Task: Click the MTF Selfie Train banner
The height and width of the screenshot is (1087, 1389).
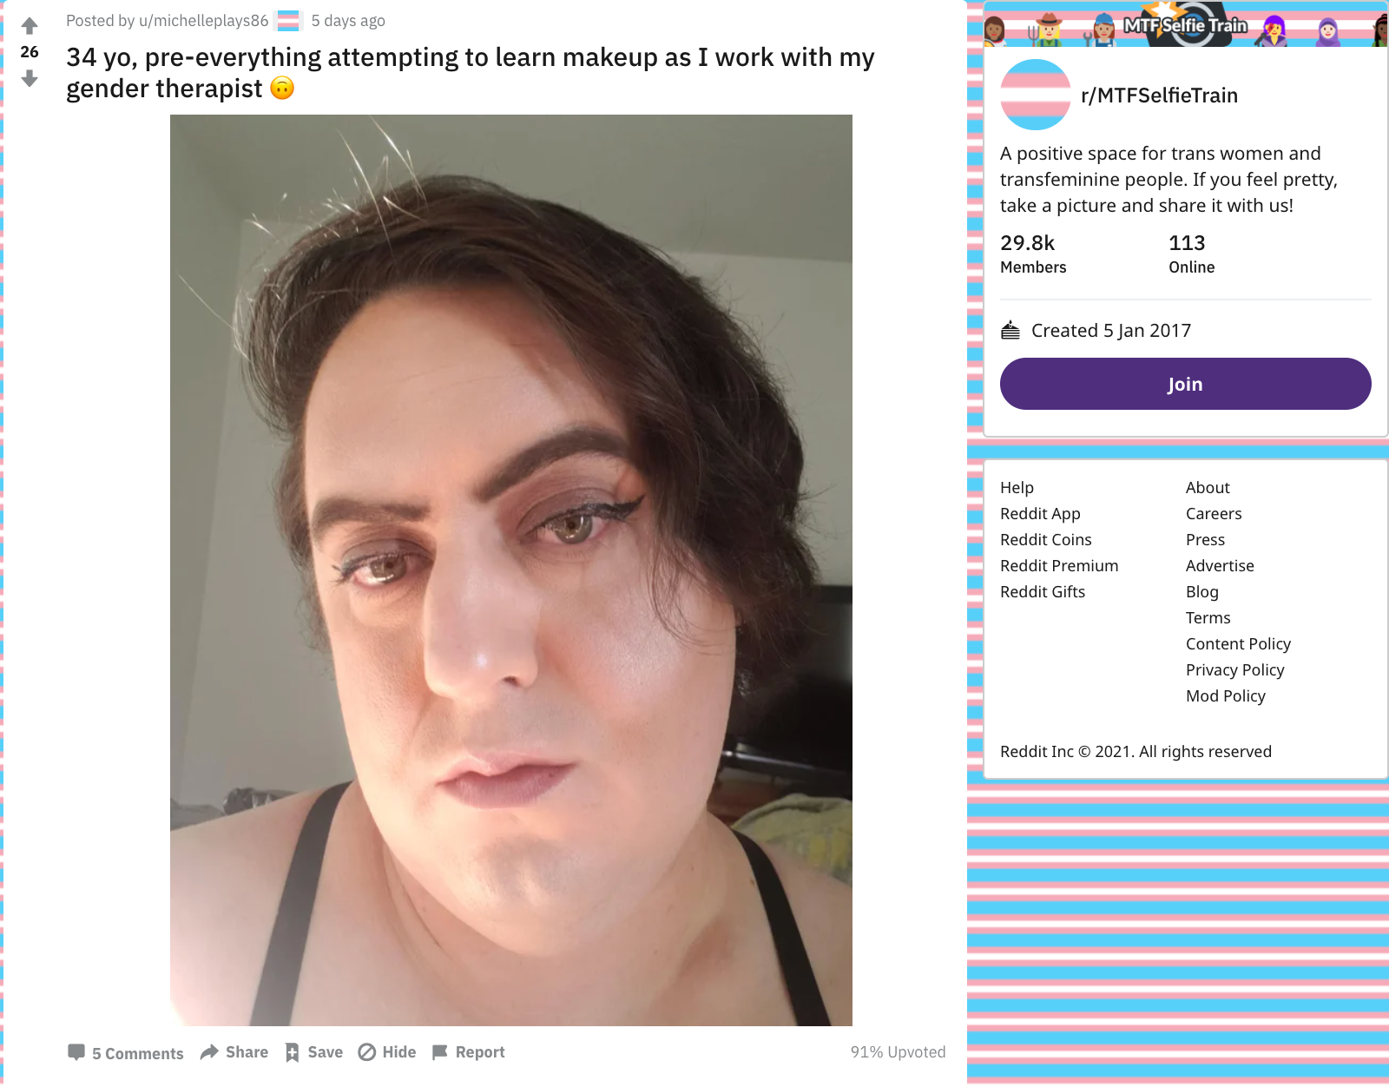Action: [x=1185, y=25]
